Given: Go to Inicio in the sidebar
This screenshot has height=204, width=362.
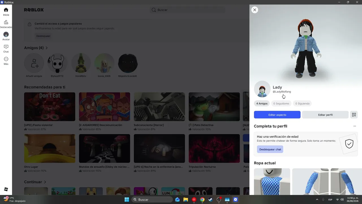Looking at the screenshot, I should coord(6,12).
